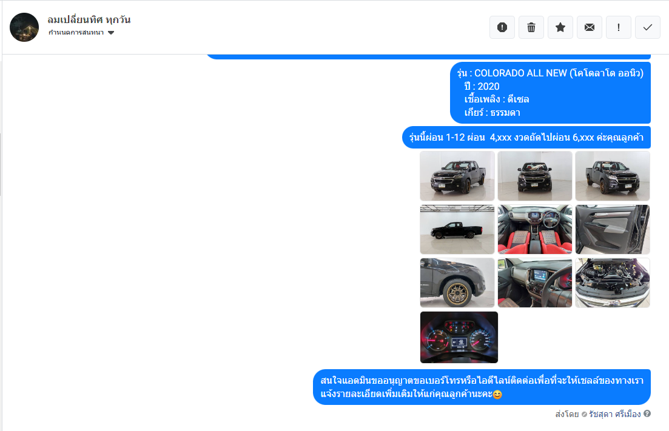
Task: Click message asking for phone or Line ID
Action: (x=482, y=387)
